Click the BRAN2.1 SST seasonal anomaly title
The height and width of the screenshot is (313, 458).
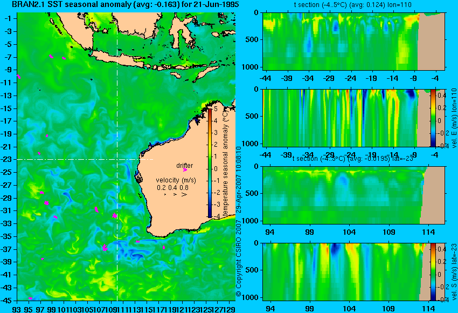click(125, 4)
